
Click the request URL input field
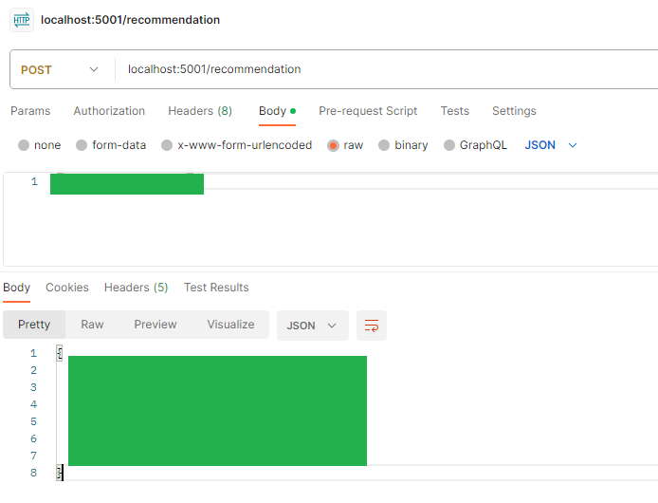386,69
